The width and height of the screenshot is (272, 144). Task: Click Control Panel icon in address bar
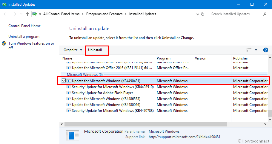pyautogui.click(x=35, y=14)
